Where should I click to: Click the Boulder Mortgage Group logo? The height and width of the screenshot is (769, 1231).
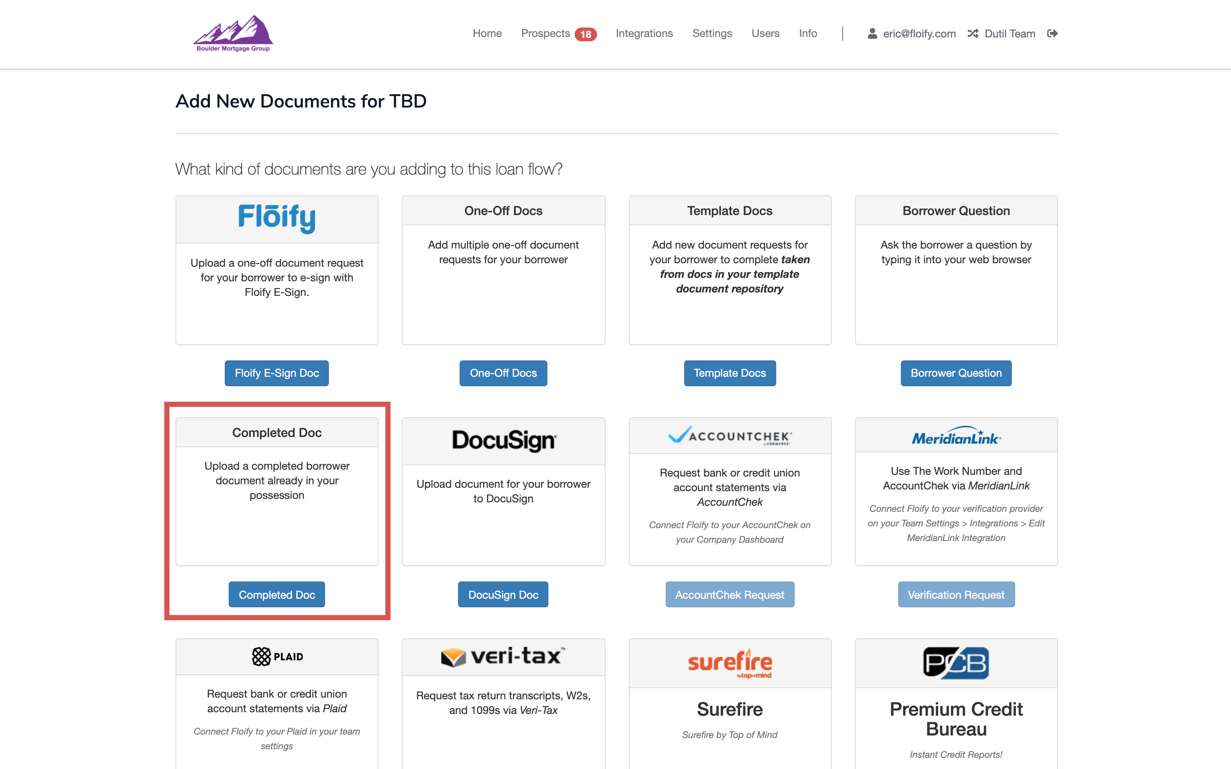(234, 34)
